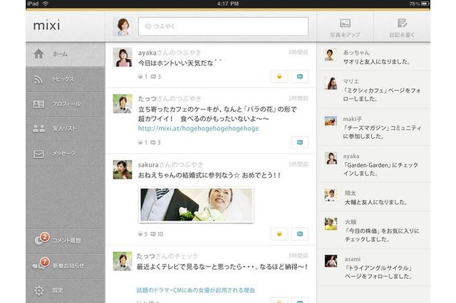Select あっちゃん サオリと友人になりました activity
The height and width of the screenshot is (303, 456).
point(373,57)
